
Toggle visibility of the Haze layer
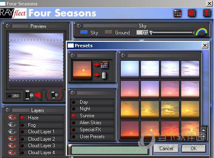[x=12, y=117]
